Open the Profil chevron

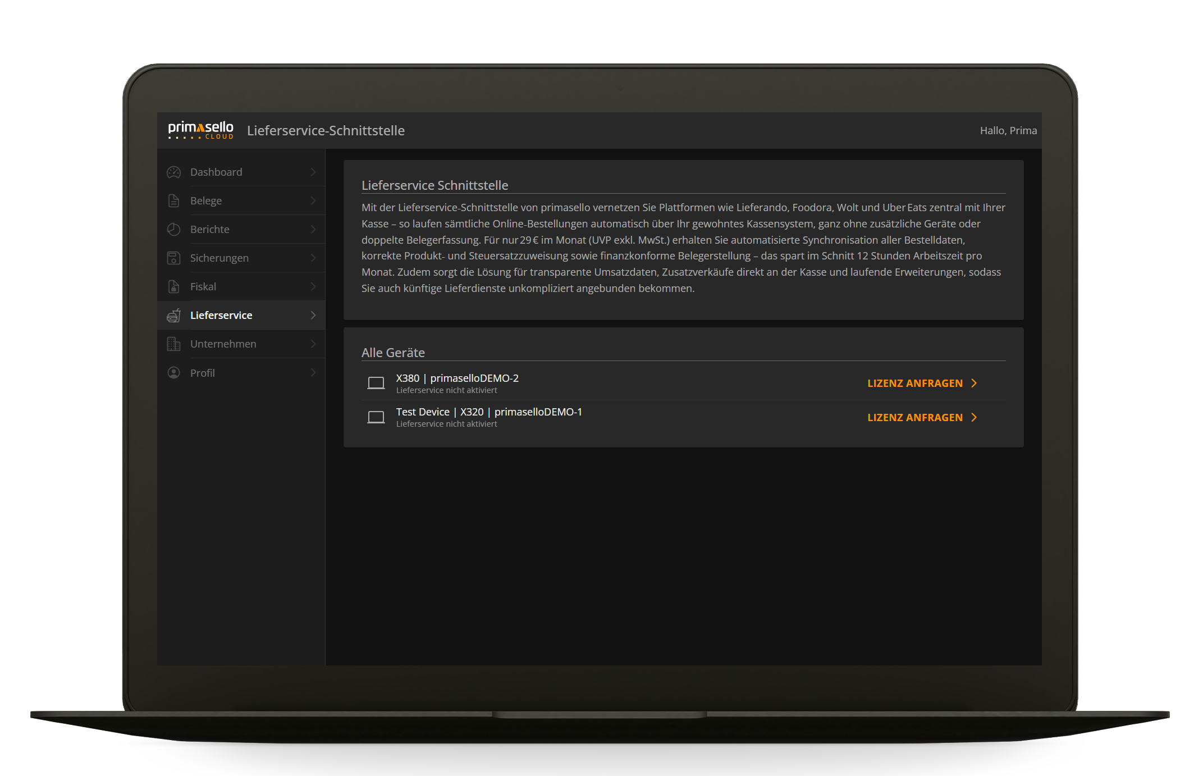(x=313, y=372)
